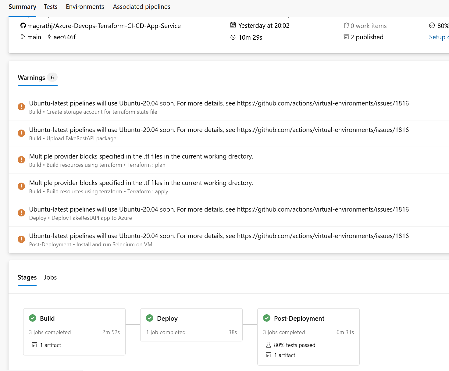Open the Associated pipelines tab

click(x=141, y=7)
